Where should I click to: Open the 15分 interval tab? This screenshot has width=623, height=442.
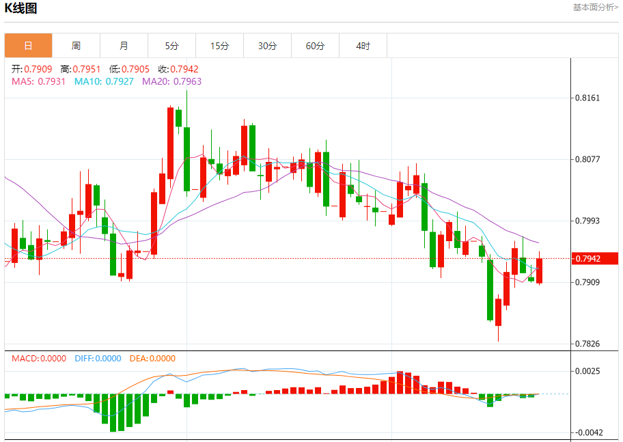tap(220, 46)
